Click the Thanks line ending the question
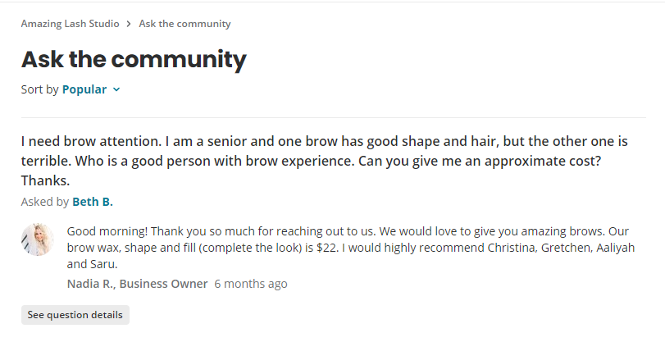The height and width of the screenshot is (342, 665). (45, 180)
